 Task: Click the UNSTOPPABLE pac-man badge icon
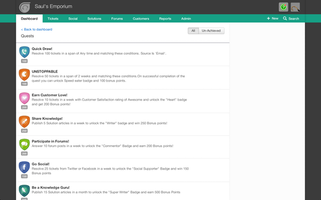pyautogui.click(x=25, y=75)
